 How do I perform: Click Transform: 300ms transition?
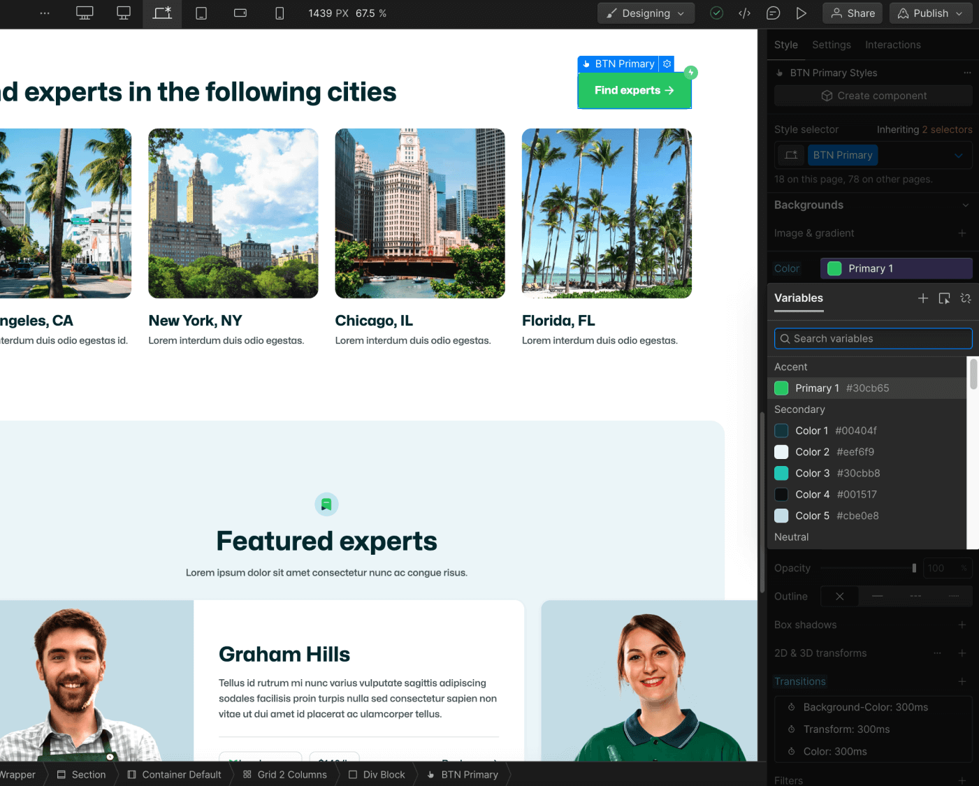tap(873, 729)
